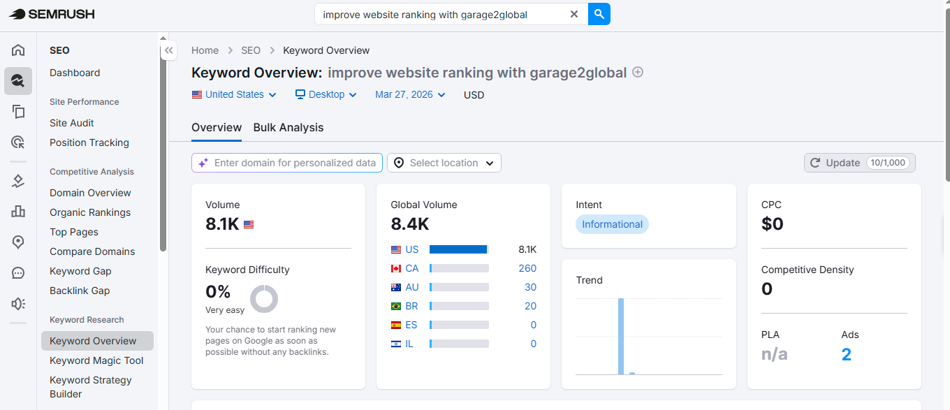The height and width of the screenshot is (410, 950).
Task: Click inside the Enter domain for personalized data field
Action: [286, 162]
